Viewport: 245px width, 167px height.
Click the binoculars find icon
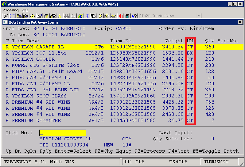click(66, 16)
